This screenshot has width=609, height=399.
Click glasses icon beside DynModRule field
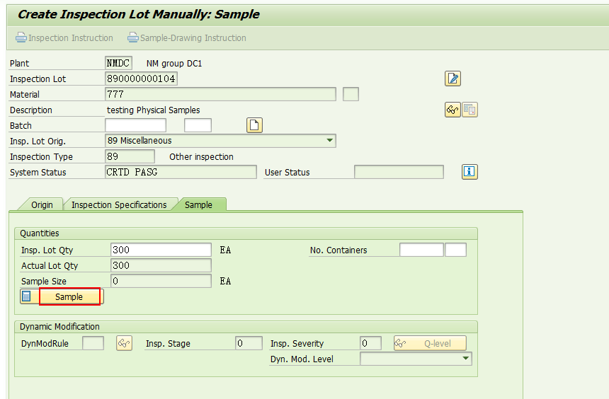coord(125,343)
